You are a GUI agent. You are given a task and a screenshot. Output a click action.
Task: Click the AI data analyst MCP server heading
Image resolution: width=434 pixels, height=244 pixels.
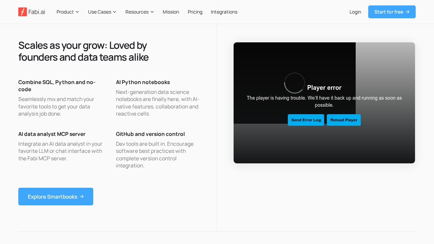[52, 134]
